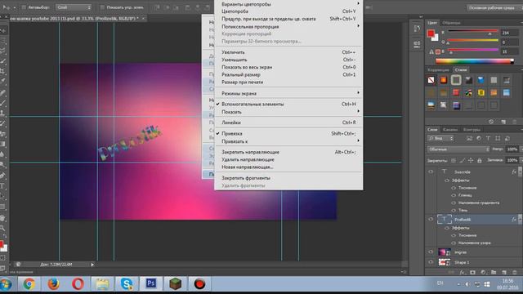The width and height of the screenshot is (523, 294).
Task: Click the pixel layer filter icon
Action: click(x=469, y=138)
